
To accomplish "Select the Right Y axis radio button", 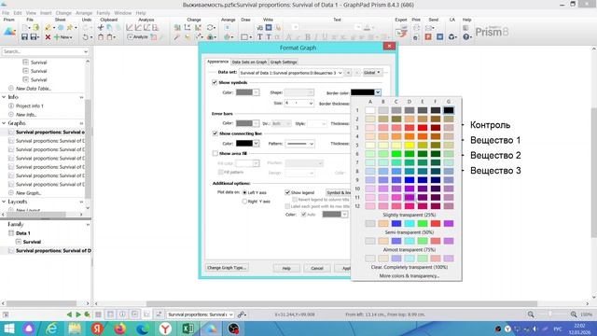I will pyautogui.click(x=244, y=202).
